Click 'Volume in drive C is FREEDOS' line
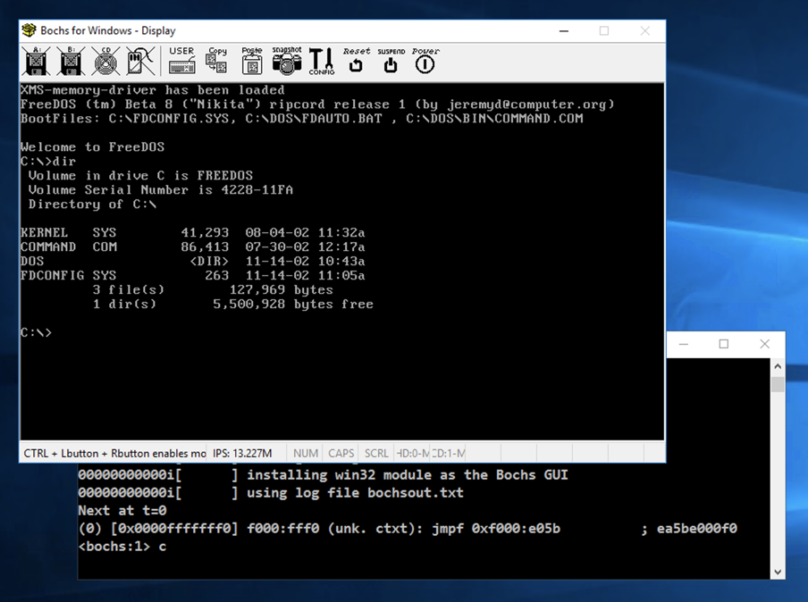 click(x=140, y=176)
